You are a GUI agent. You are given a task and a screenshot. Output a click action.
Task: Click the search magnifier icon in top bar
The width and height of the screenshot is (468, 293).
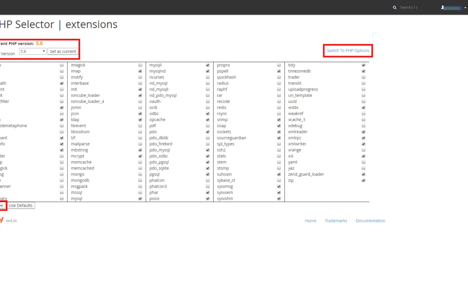pos(394,7)
